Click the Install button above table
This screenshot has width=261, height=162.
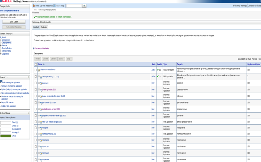(x=38, y=59)
